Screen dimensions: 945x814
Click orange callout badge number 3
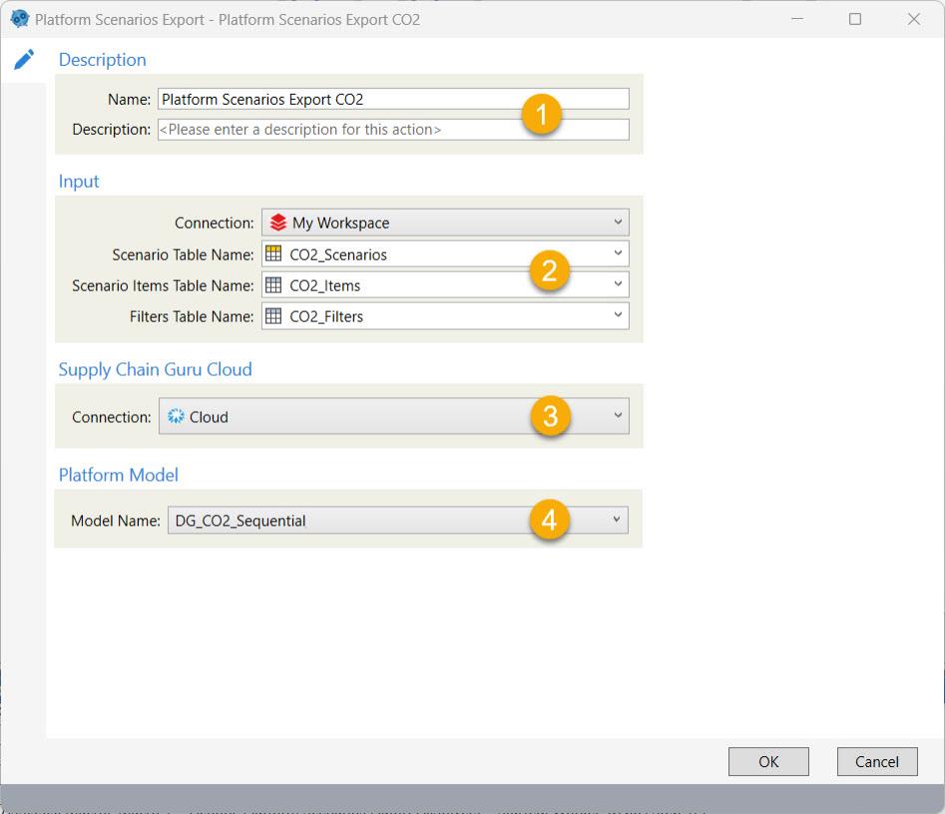pos(550,416)
